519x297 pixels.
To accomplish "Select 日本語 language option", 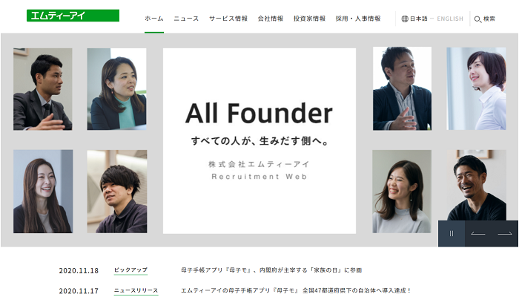I will [x=419, y=19].
